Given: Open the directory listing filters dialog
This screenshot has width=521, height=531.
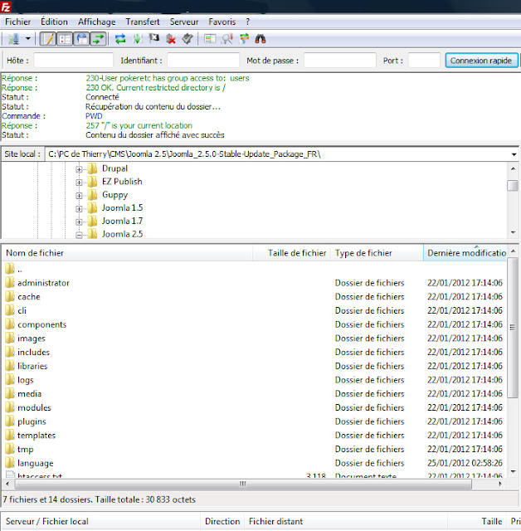Looking at the screenshot, I should pos(210,39).
